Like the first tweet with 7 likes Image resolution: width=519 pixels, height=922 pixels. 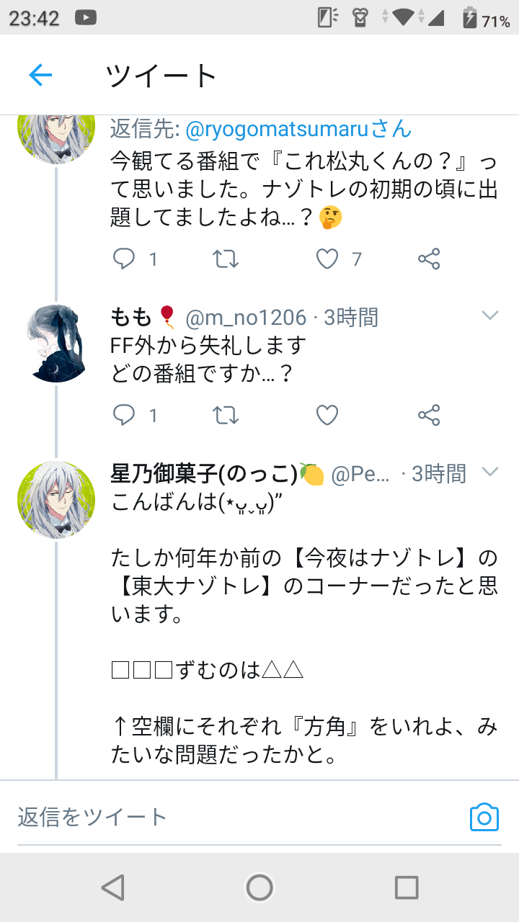[327, 259]
